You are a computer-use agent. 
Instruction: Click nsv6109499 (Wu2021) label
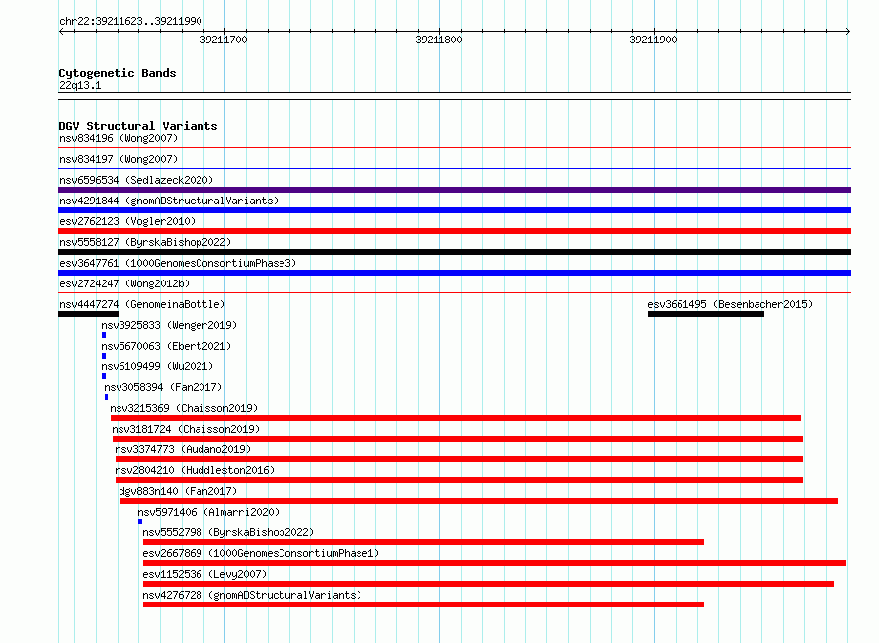click(x=157, y=366)
